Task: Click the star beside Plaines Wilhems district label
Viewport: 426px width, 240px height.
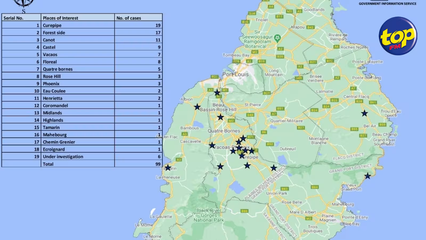Action: pyautogui.click(x=273, y=168)
